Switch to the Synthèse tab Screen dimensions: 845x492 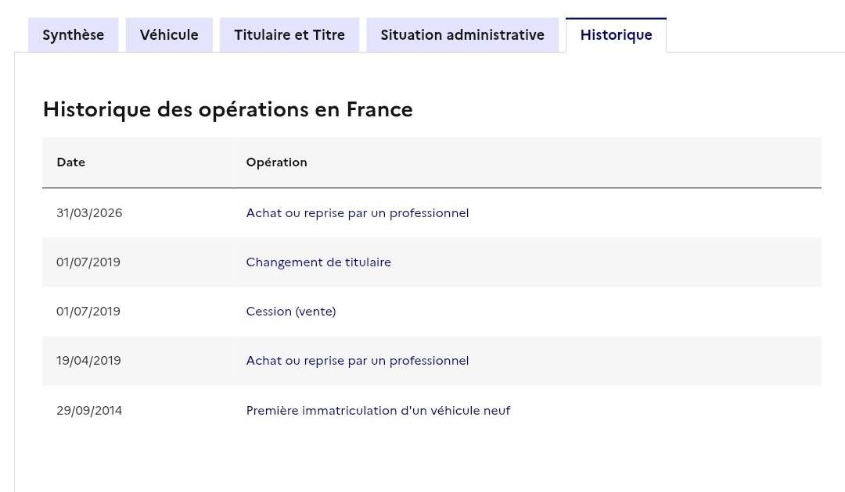[x=74, y=35]
